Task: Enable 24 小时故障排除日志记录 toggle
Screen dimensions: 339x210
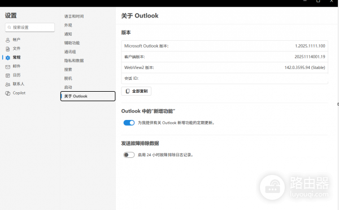Action: click(x=129, y=155)
